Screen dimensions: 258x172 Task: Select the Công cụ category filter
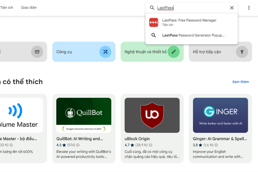point(84,52)
